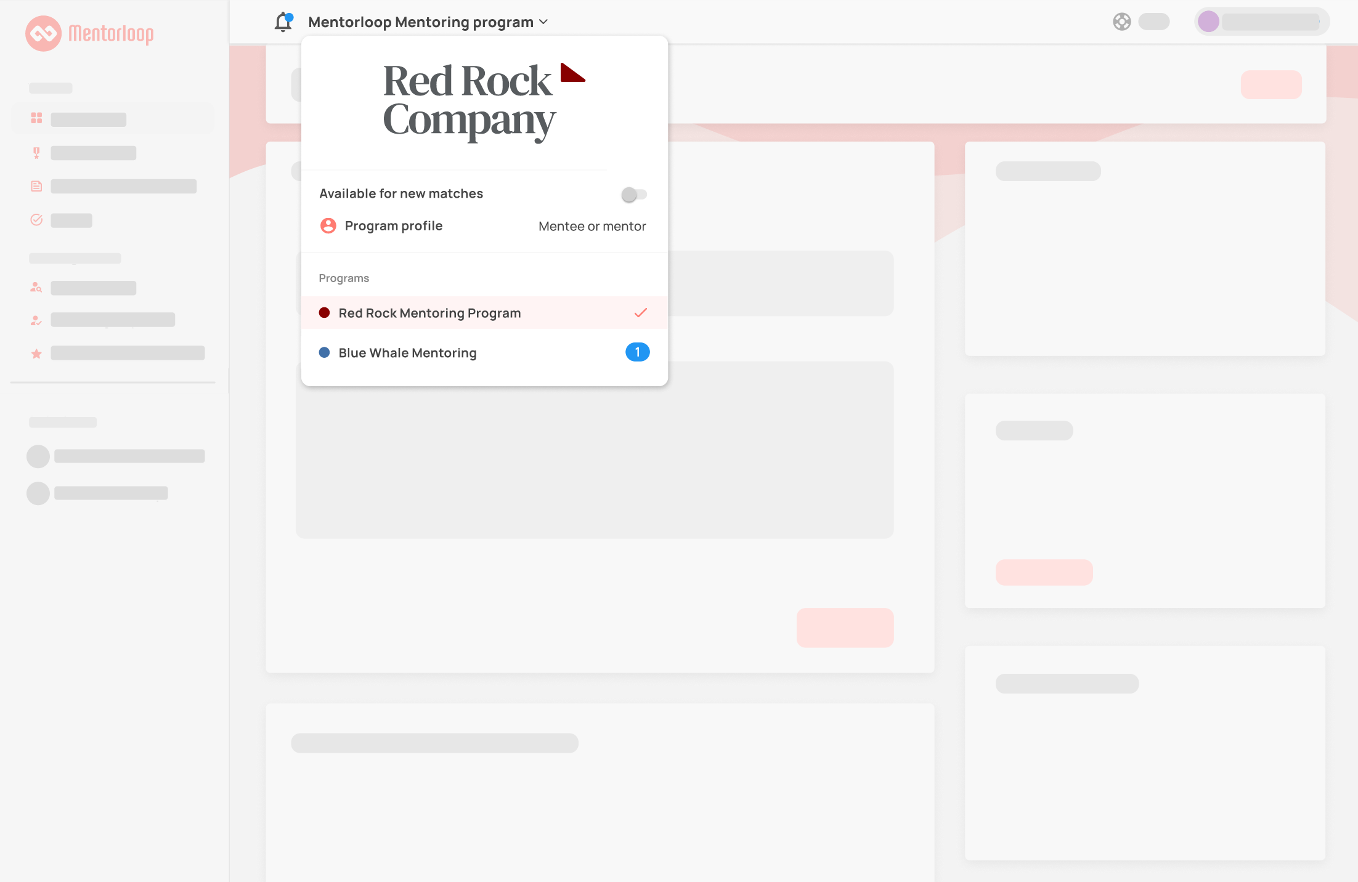Click the people search icon in sidebar
This screenshot has height=882, width=1358.
coord(36,287)
